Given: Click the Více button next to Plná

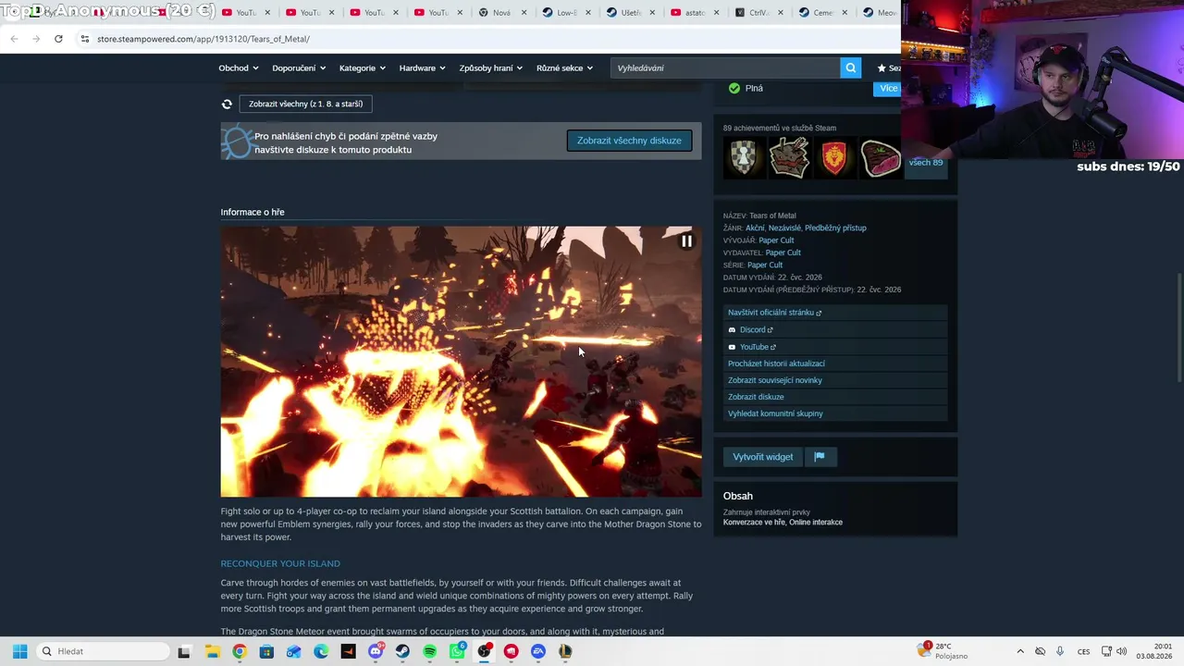Looking at the screenshot, I should click(887, 88).
